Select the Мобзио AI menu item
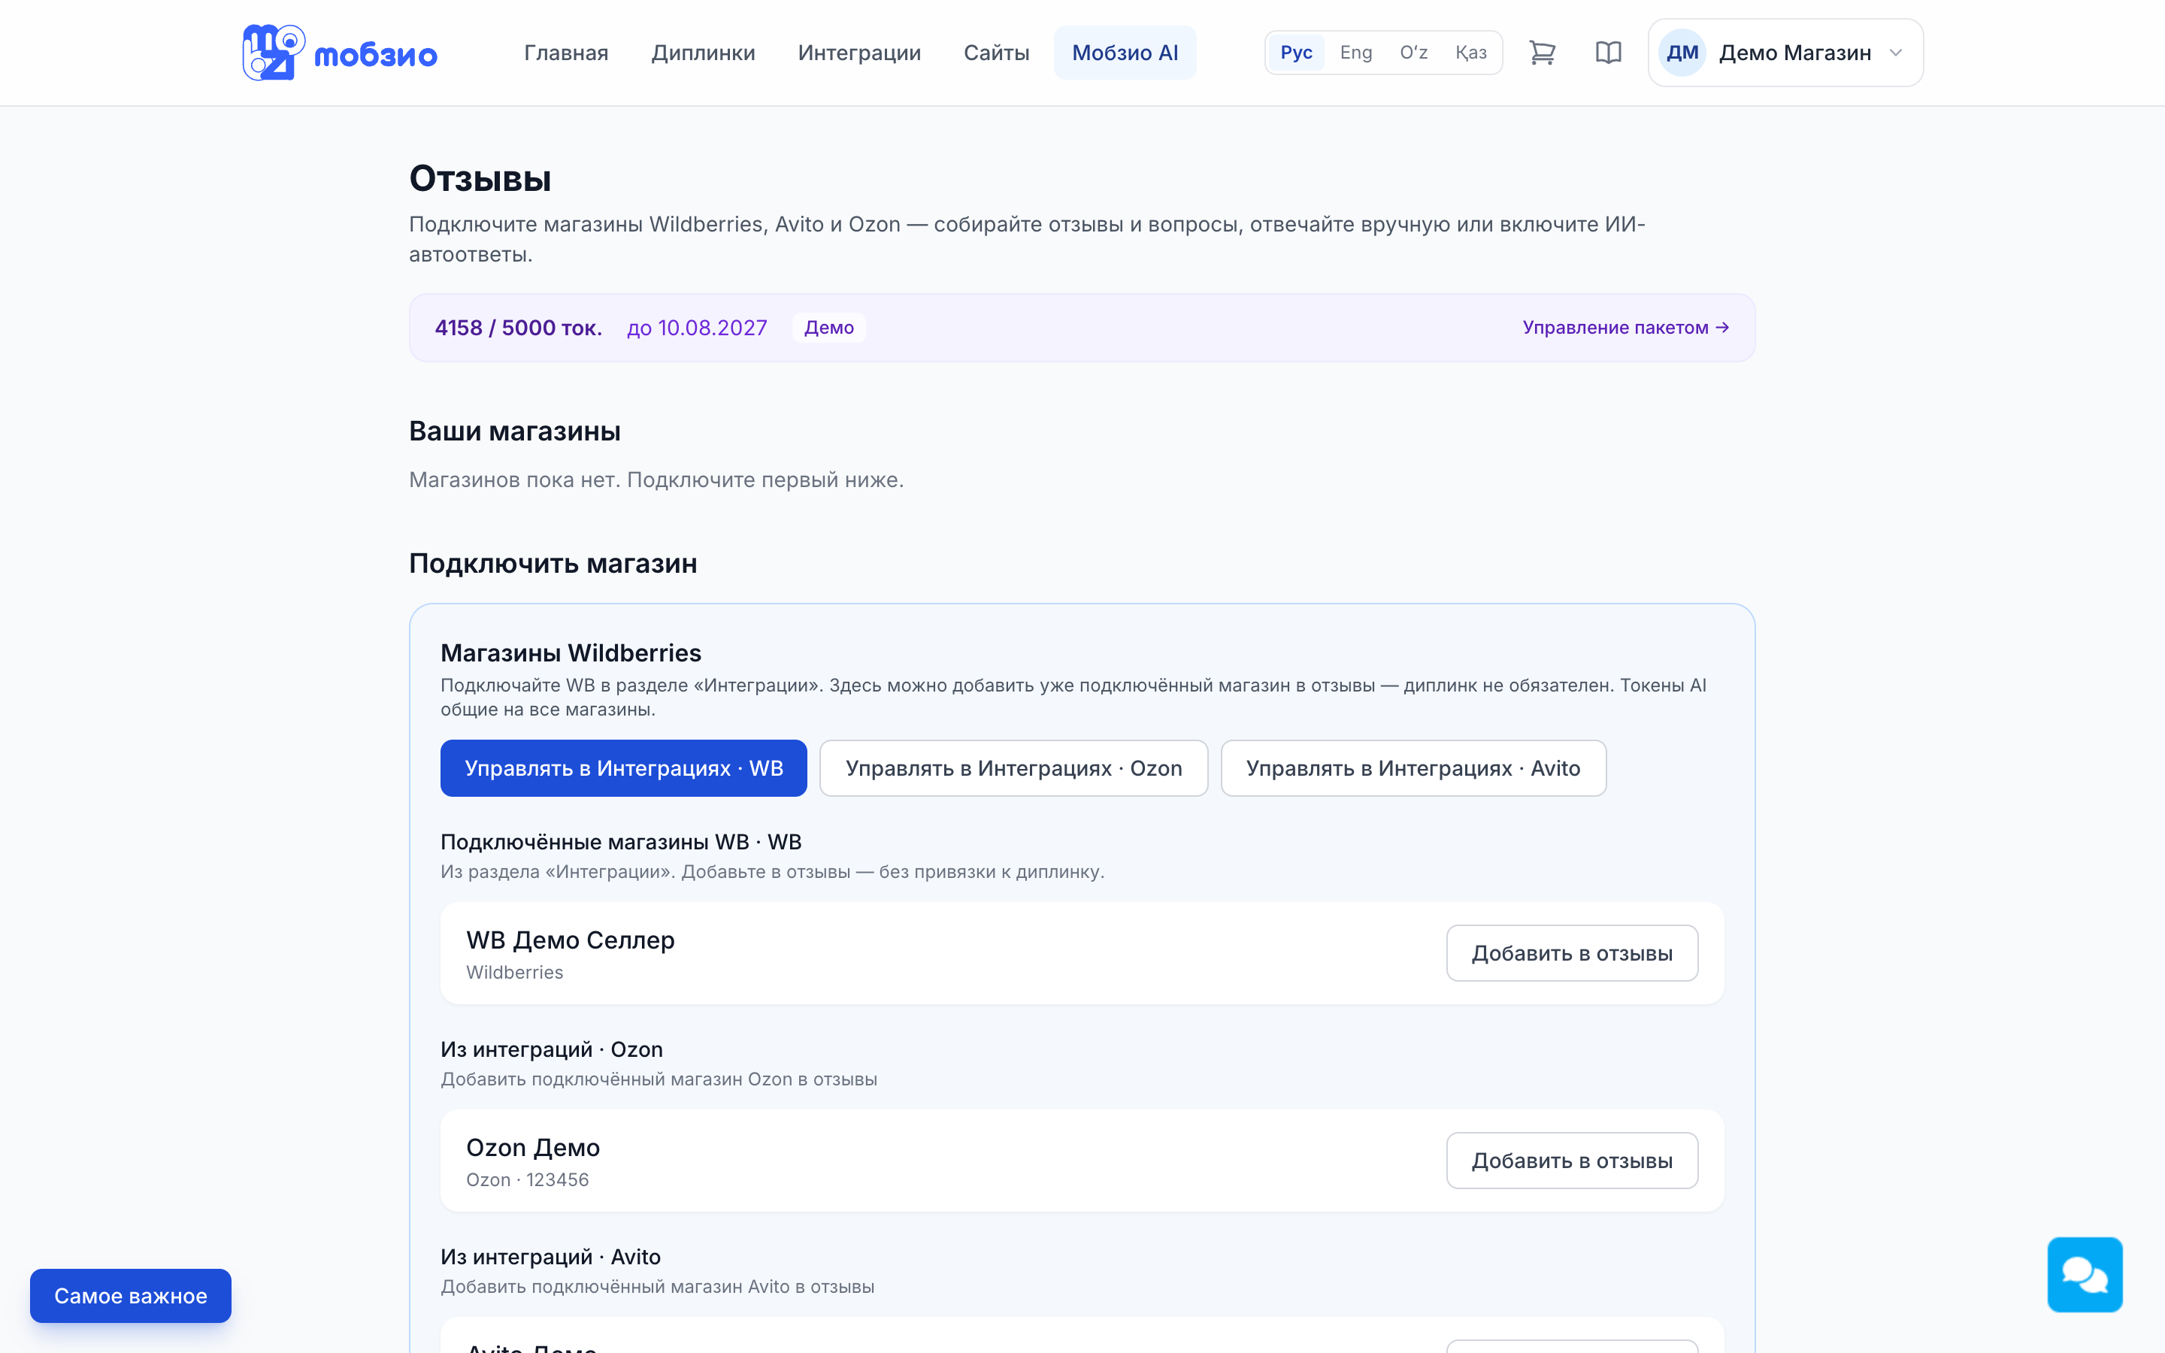Viewport: 2165px width, 1353px height. 1125,53
